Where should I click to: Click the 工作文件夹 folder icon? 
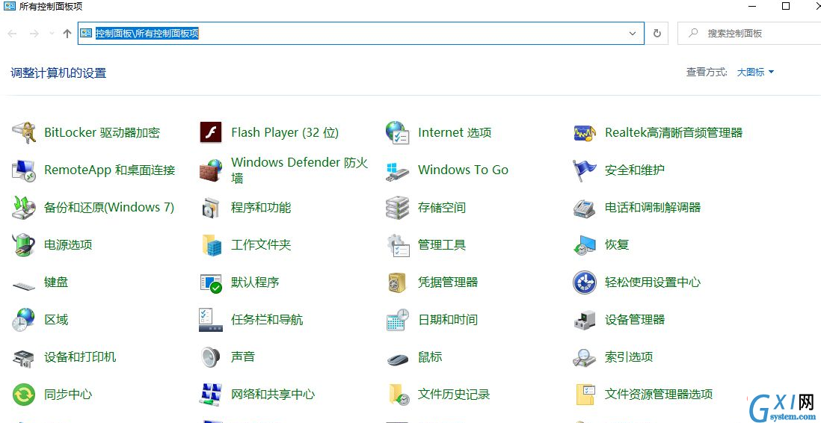pos(212,245)
